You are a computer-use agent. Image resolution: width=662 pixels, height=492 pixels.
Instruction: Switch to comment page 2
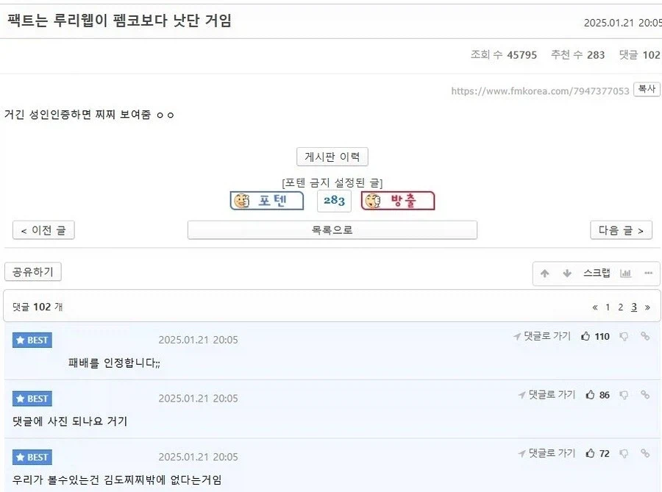pos(620,307)
